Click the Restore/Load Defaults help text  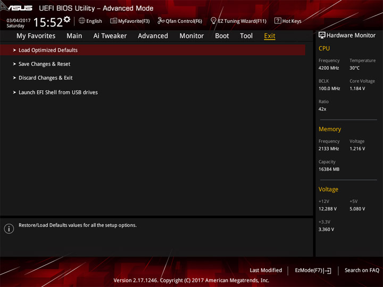(x=78, y=225)
